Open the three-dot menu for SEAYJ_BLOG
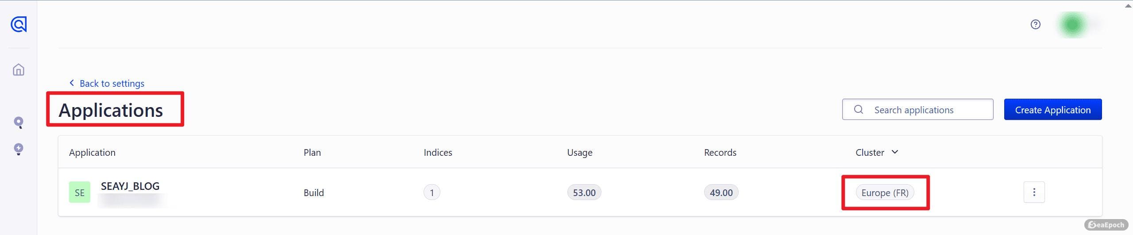 1034,192
